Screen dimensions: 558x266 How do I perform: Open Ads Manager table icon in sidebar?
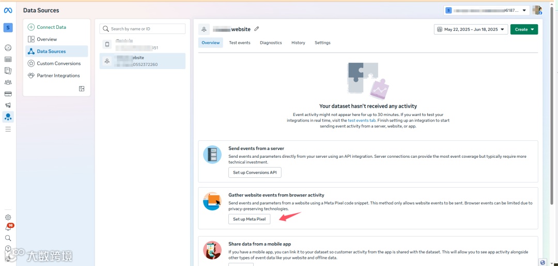[x=8, y=59]
